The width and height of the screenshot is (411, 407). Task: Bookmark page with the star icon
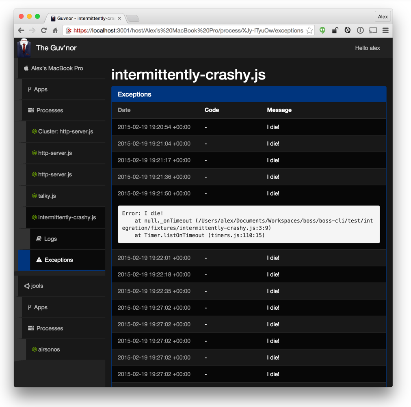pyautogui.click(x=309, y=30)
